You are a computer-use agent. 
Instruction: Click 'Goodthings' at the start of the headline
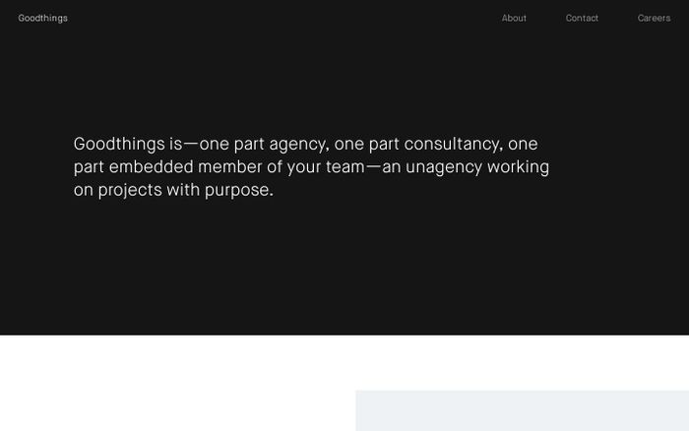click(x=119, y=144)
